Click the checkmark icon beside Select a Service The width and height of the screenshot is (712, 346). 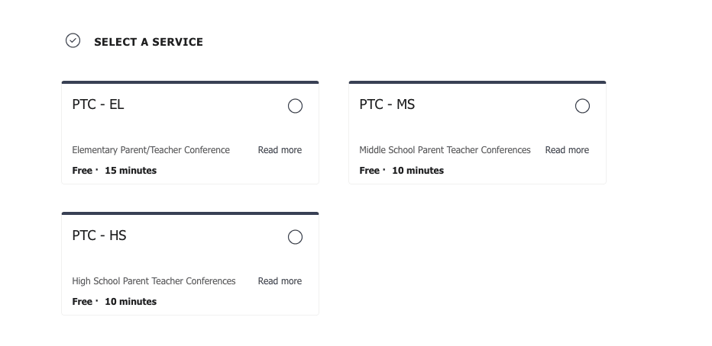click(x=73, y=40)
